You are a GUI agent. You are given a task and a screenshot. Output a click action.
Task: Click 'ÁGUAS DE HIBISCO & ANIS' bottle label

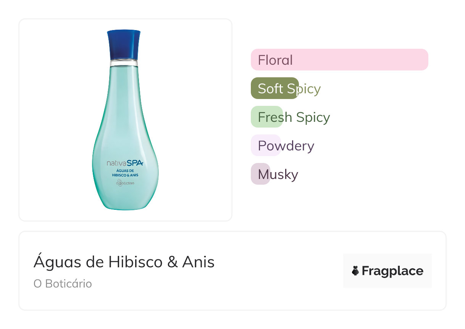tap(125, 173)
